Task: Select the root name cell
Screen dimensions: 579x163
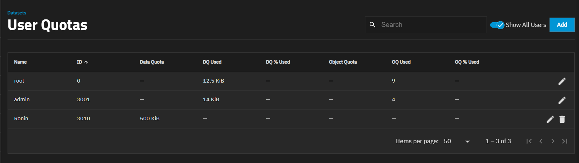Action: coord(19,81)
